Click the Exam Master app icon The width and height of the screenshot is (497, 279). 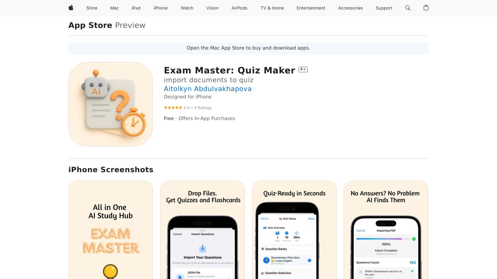tap(111, 104)
